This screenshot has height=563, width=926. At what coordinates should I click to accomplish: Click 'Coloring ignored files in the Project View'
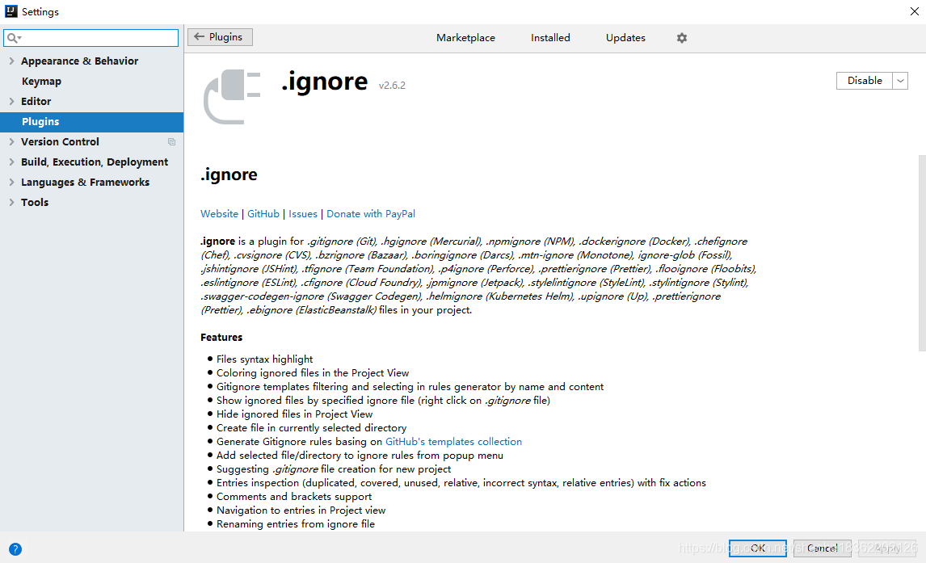tap(313, 373)
